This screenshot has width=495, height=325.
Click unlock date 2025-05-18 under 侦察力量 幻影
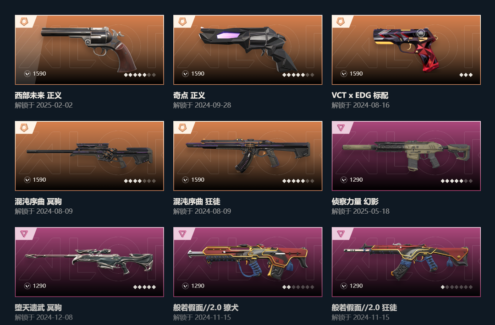tap(371, 211)
